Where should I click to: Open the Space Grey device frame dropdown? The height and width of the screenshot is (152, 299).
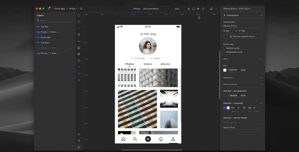tap(242, 127)
